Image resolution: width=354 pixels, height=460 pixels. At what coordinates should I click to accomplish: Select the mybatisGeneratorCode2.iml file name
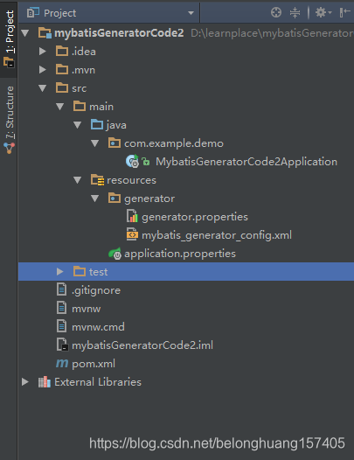[x=142, y=345]
